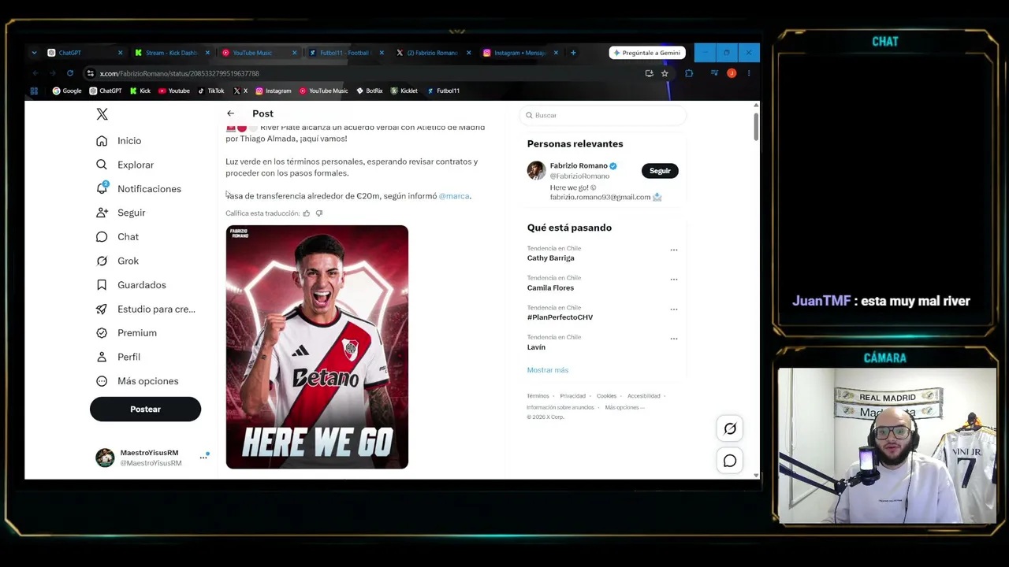Image resolution: width=1009 pixels, height=567 pixels.
Task: Expand footer Más opciones link
Action: tap(624, 408)
